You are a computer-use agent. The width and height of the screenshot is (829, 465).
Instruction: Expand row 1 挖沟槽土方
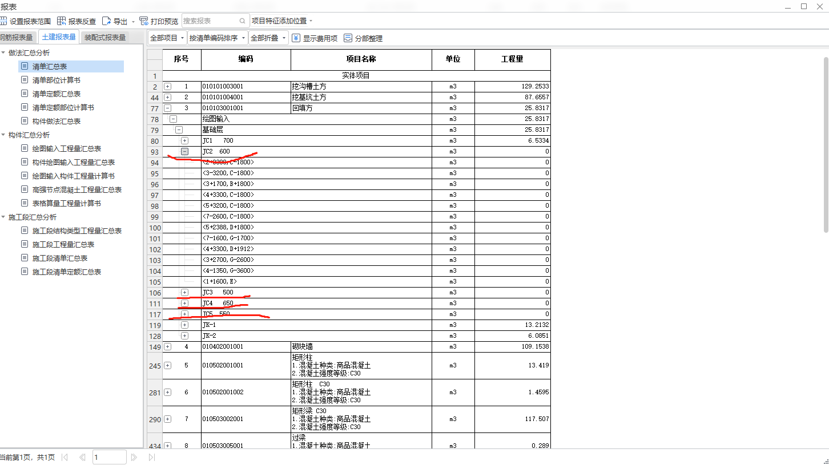(x=168, y=86)
